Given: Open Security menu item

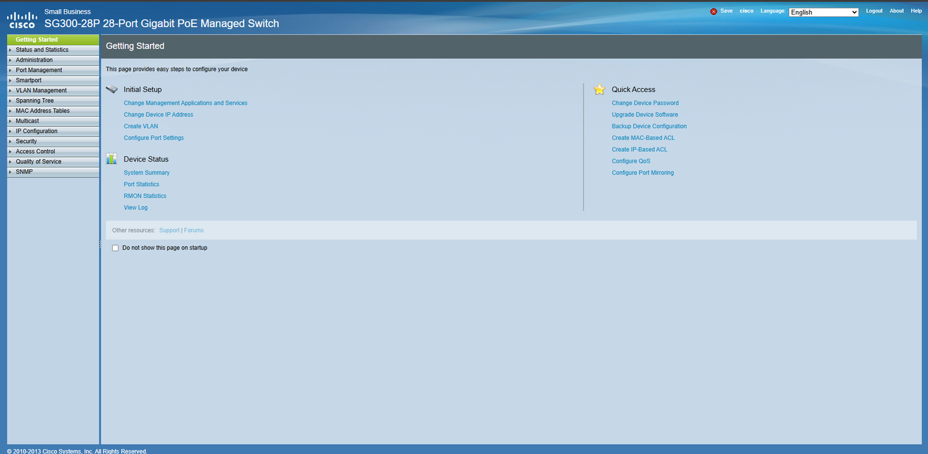Looking at the screenshot, I should coord(53,141).
